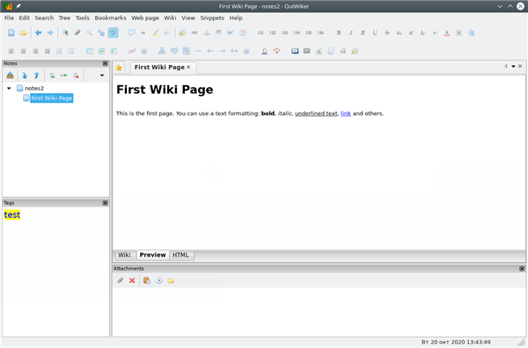The width and height of the screenshot is (528, 348).
Task: Center-align the text
Action: (23, 51)
